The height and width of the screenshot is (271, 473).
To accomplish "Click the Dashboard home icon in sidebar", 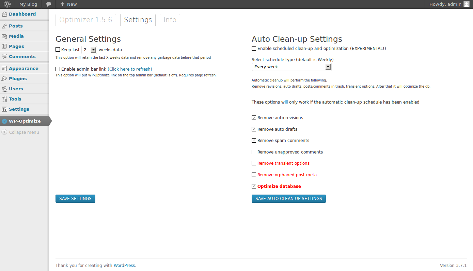I will 4,14.
